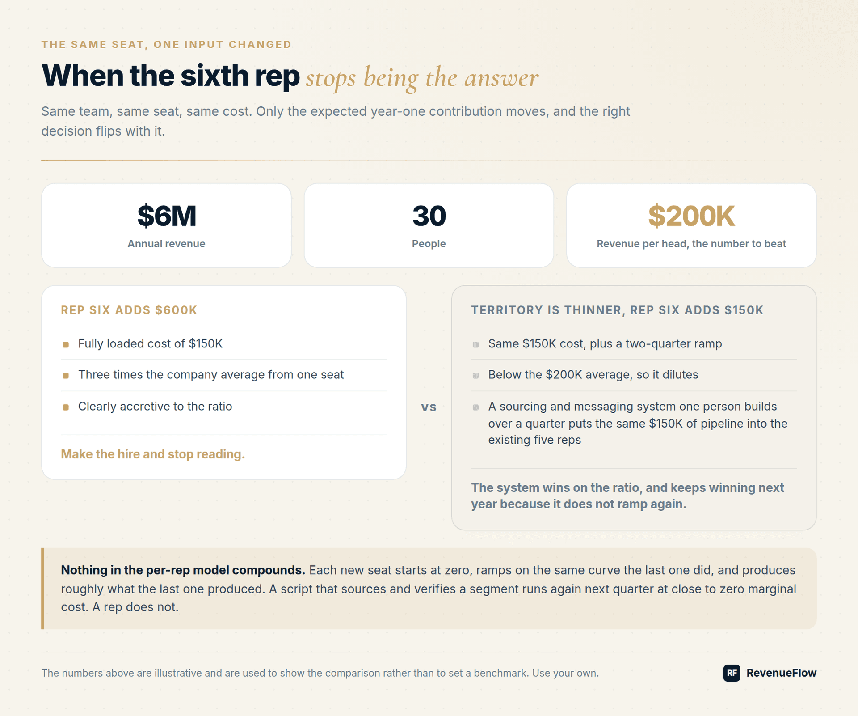
Task: Click the TERRITORY IS THINNER heading
Action: pos(617,310)
